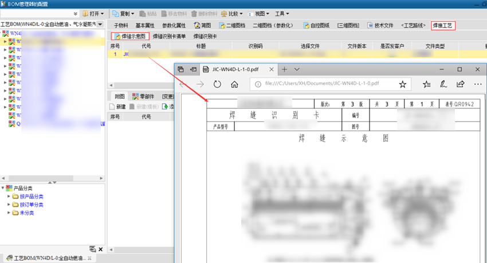This screenshot has height=263, width=487.
Task: Switch to the 附图 lower tab
Action: [x=119, y=96]
